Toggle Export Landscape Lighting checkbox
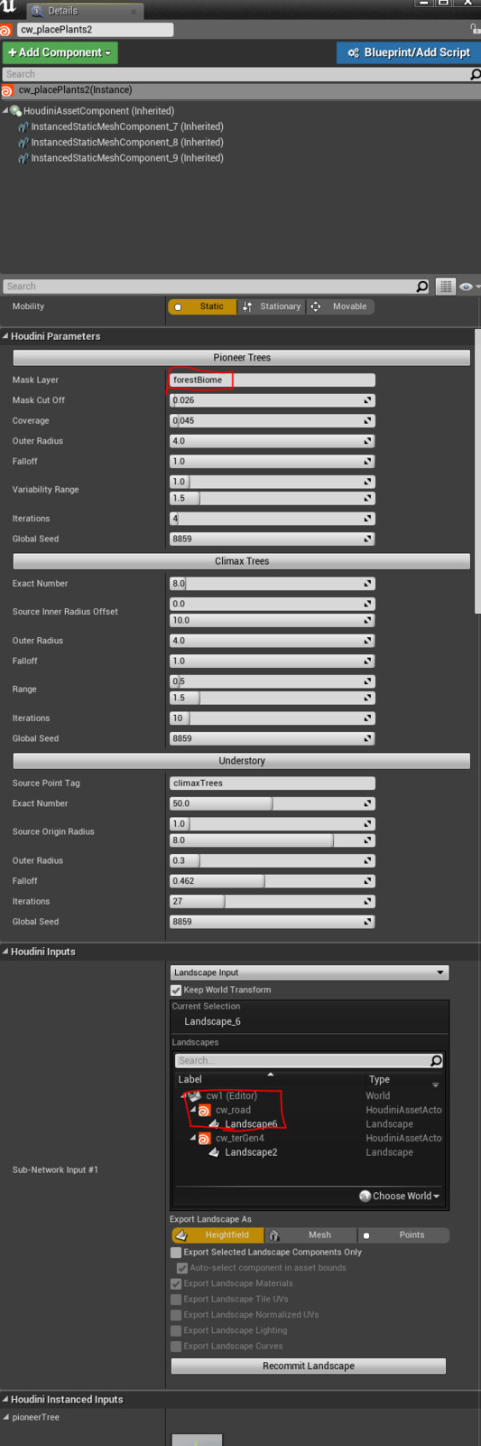 [176, 1331]
